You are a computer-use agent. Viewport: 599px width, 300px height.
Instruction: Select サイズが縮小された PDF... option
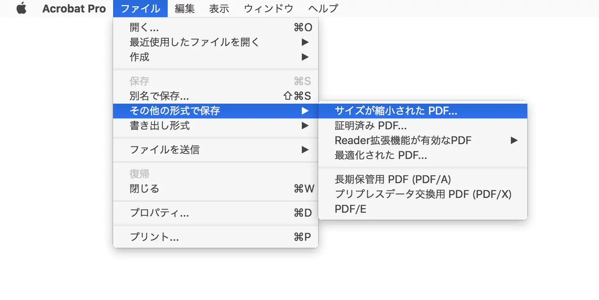[423, 111]
